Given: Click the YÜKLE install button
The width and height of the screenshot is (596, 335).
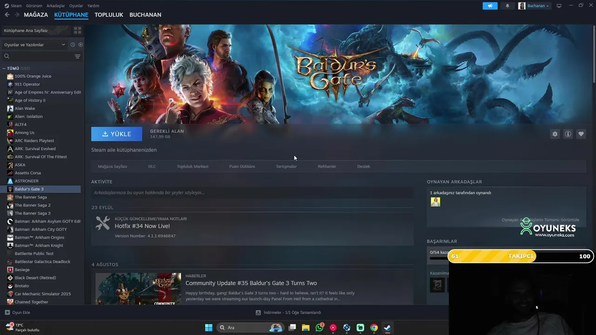Looking at the screenshot, I should point(117,134).
